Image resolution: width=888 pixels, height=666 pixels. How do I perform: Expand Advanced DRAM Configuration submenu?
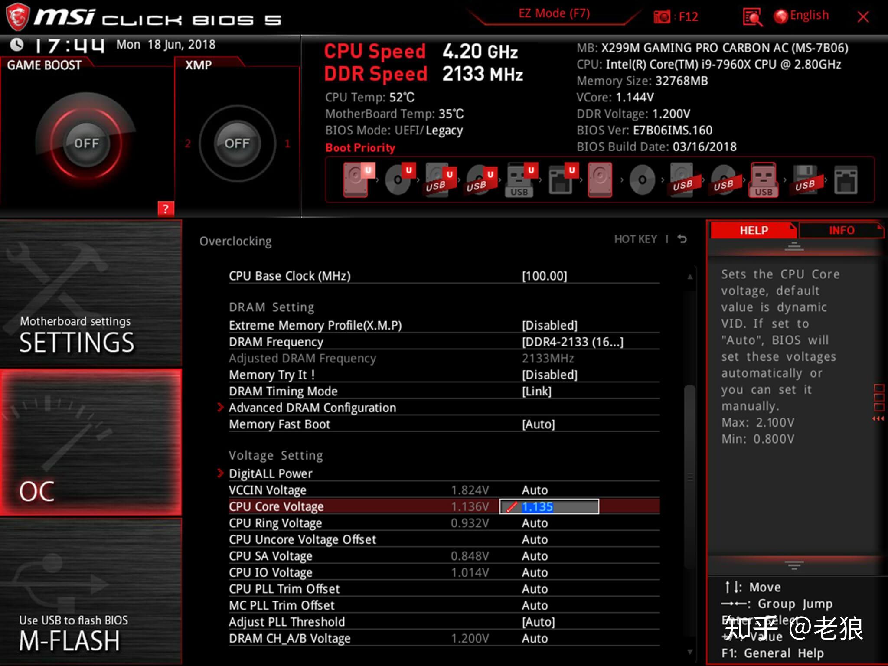tap(312, 408)
